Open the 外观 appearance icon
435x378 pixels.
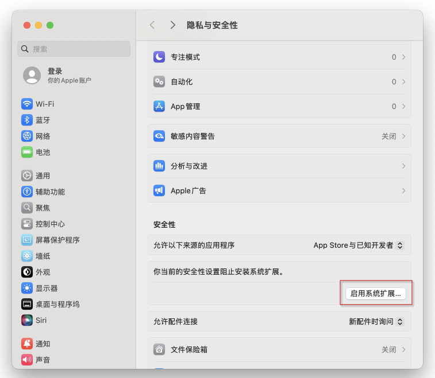(x=27, y=272)
